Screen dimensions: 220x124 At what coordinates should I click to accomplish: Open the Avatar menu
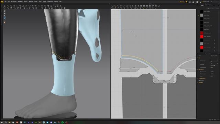click(36, 2)
